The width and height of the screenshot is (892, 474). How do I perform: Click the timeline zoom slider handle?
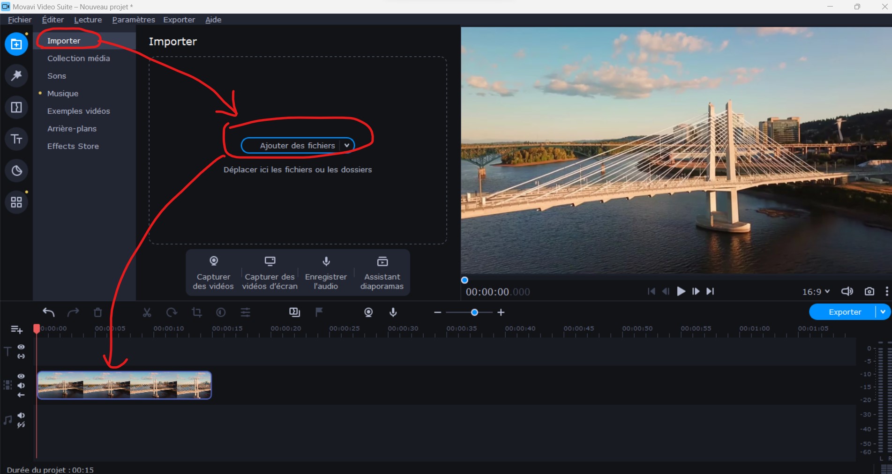click(474, 312)
